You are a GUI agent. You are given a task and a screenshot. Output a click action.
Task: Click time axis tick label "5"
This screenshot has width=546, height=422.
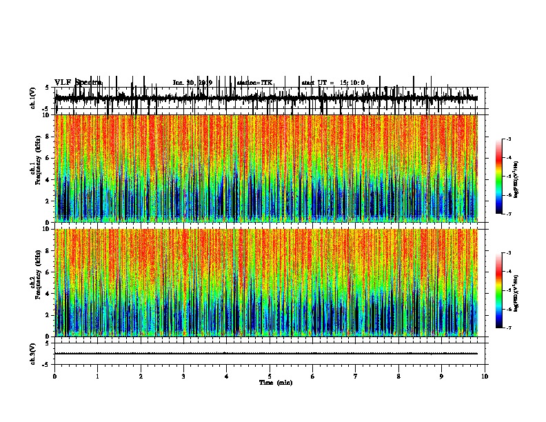(270, 376)
